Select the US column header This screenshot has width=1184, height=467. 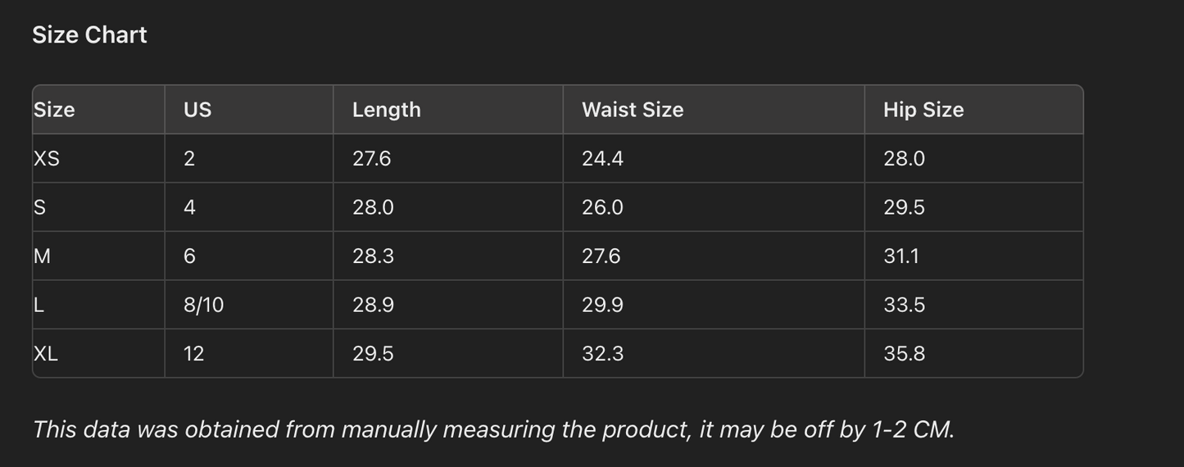[x=197, y=110]
